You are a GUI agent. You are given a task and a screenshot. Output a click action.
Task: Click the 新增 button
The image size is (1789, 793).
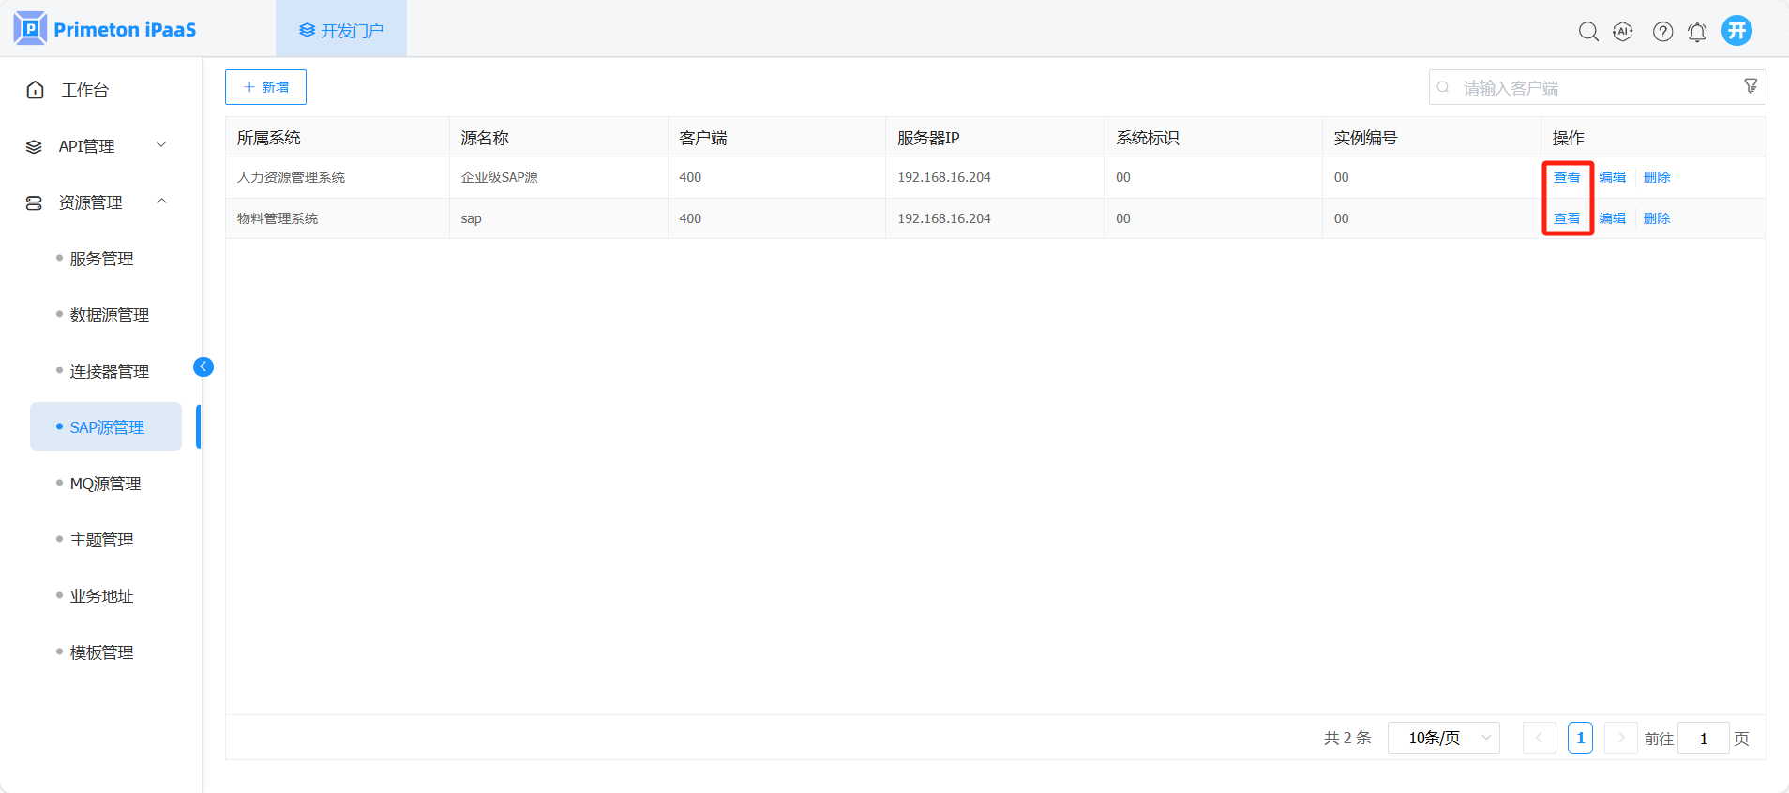click(x=265, y=87)
